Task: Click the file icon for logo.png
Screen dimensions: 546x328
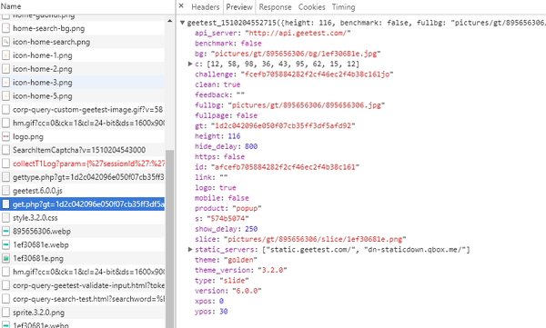Action: 5,136
